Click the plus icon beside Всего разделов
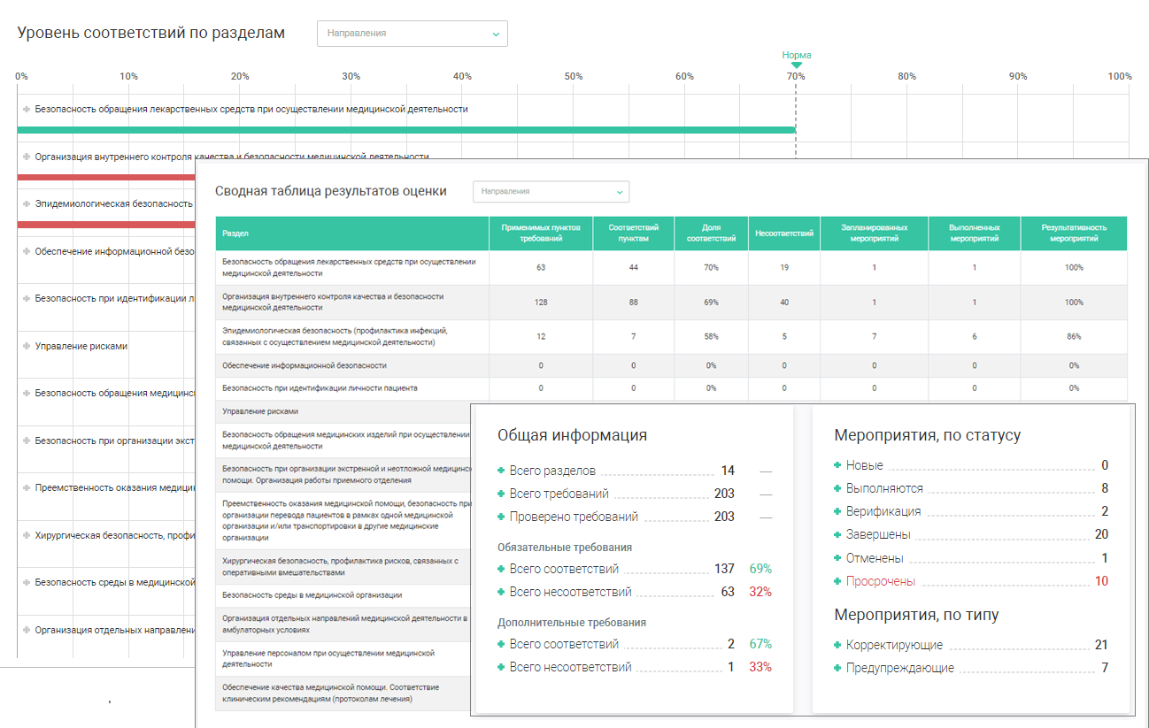 click(x=502, y=471)
